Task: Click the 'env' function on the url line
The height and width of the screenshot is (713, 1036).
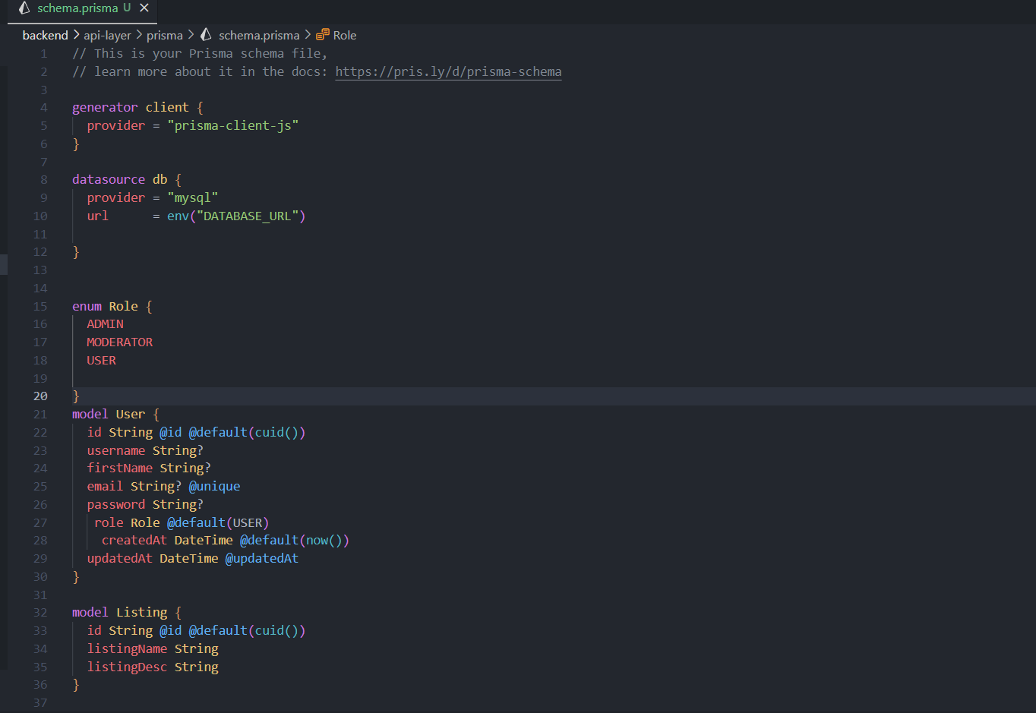Action: (x=178, y=216)
